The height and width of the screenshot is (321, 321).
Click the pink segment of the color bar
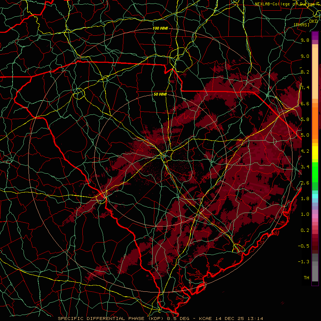[x=315, y=216]
